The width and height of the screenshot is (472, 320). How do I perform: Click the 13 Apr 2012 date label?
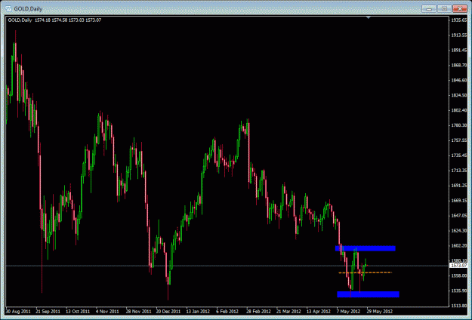[x=319, y=311]
